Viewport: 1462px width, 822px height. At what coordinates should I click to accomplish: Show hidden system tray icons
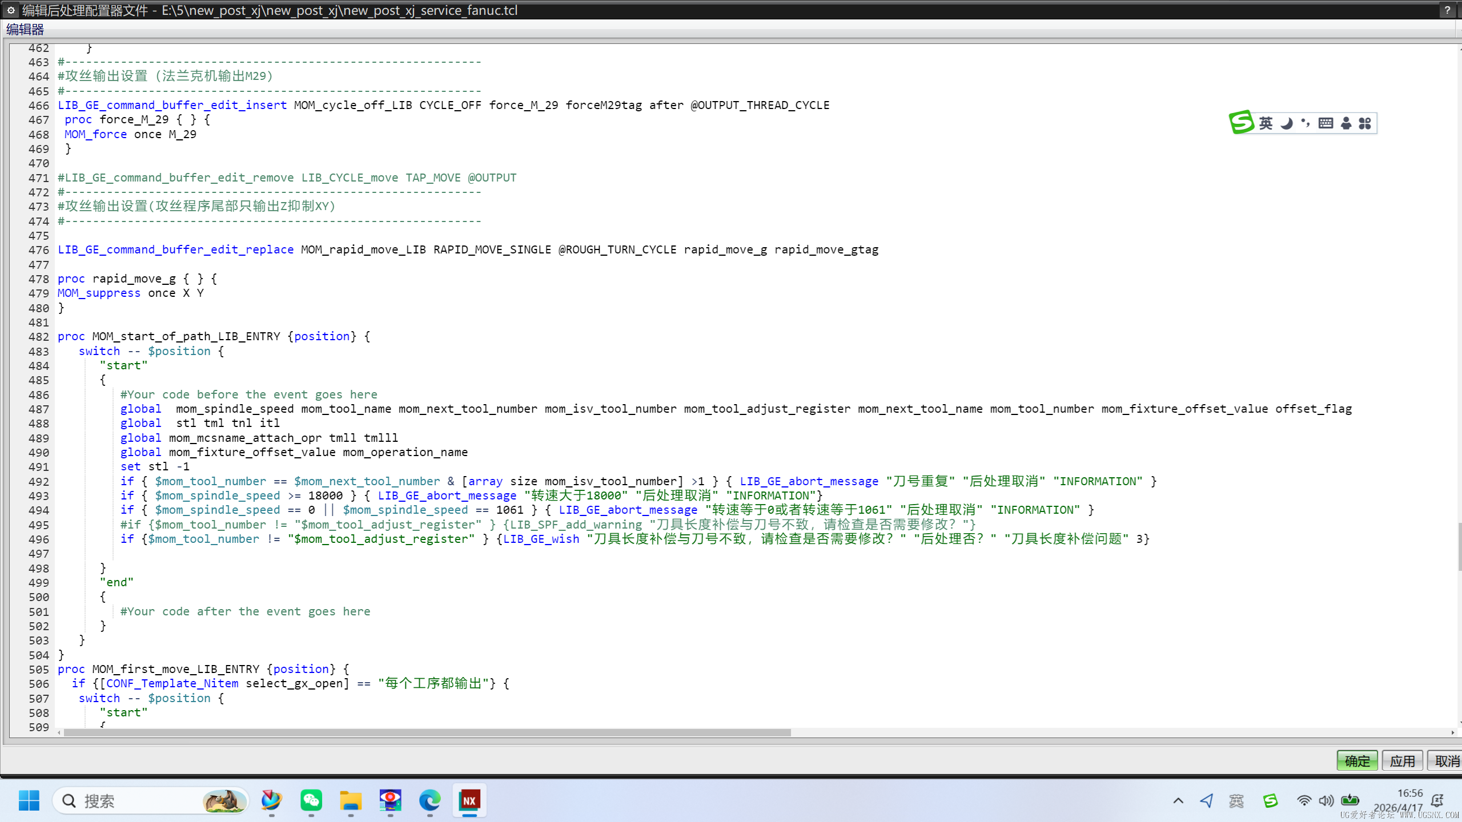(x=1178, y=800)
